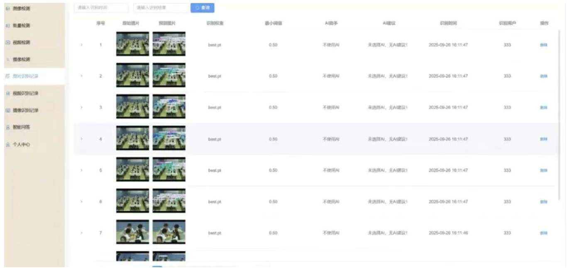
Task: Click the 识别权重 column header
Action: [x=215, y=24]
